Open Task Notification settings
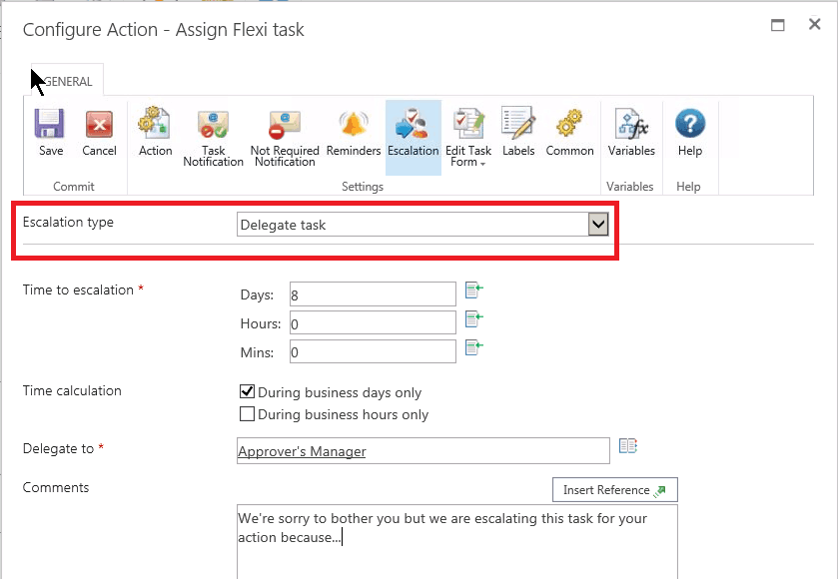 coord(213,138)
